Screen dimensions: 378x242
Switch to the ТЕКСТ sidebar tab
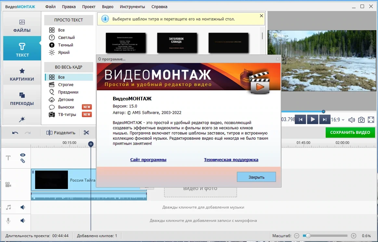(22, 48)
